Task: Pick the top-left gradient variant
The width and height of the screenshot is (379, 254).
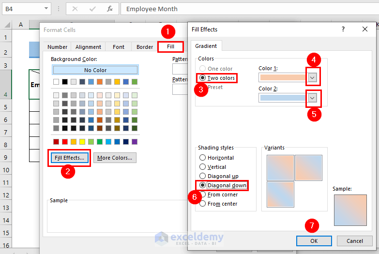Action: click(280, 168)
